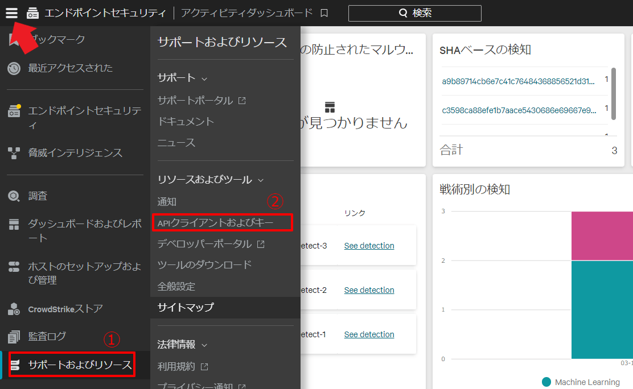Open ツールのダウンロード item
The image size is (633, 389).
[205, 264]
